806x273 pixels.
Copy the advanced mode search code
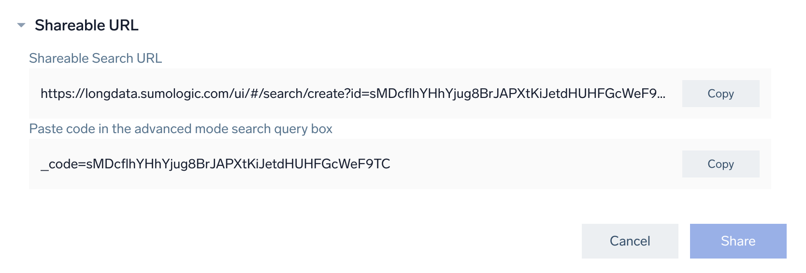(720, 164)
